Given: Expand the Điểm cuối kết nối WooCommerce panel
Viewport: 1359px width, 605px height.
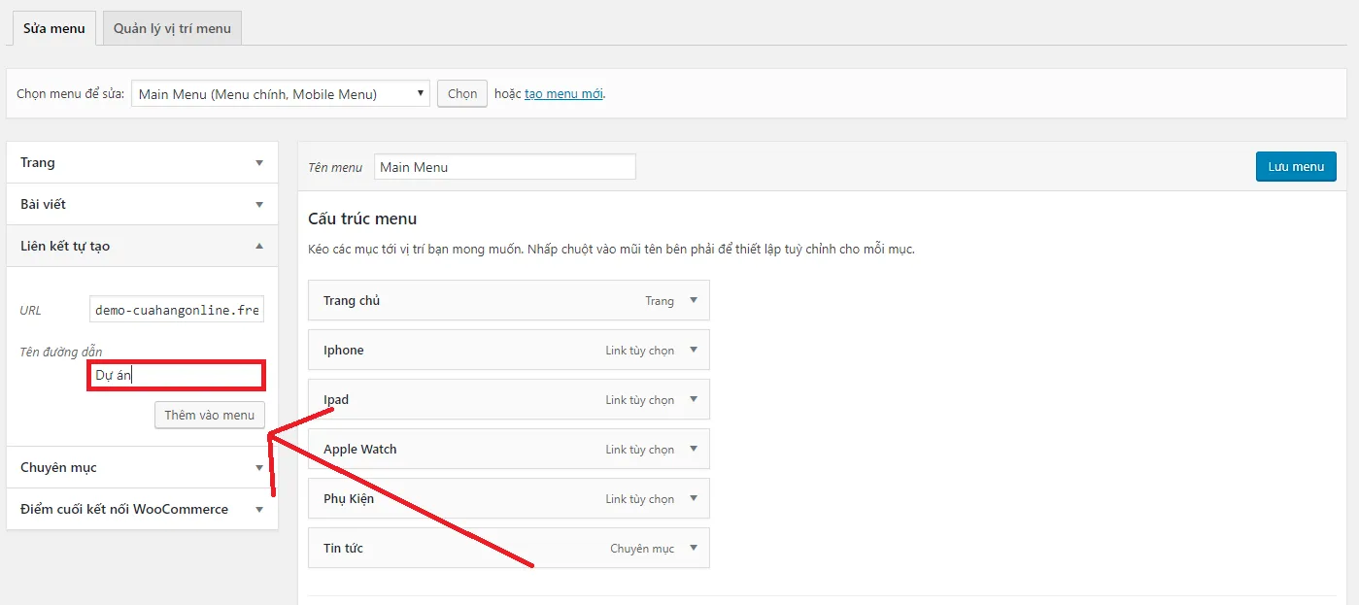Looking at the screenshot, I should [142, 509].
